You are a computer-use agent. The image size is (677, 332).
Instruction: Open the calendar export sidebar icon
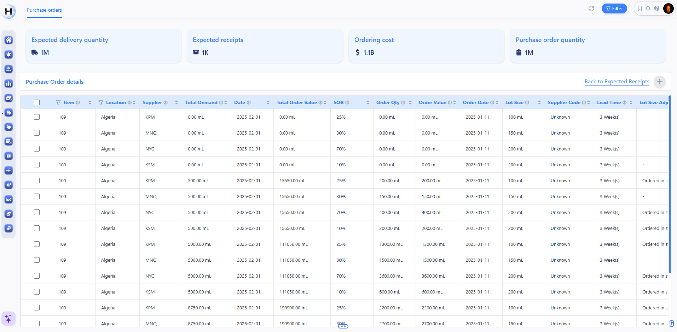(x=8, y=141)
